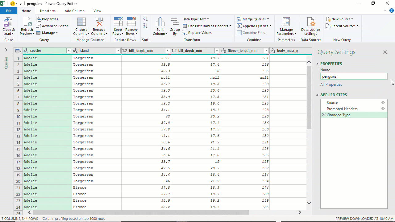
Task: Collapse the APPLIED STEPS section
Action: [x=317, y=95]
